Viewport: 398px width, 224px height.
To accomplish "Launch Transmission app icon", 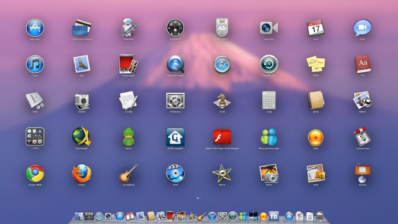I will click(363, 137).
